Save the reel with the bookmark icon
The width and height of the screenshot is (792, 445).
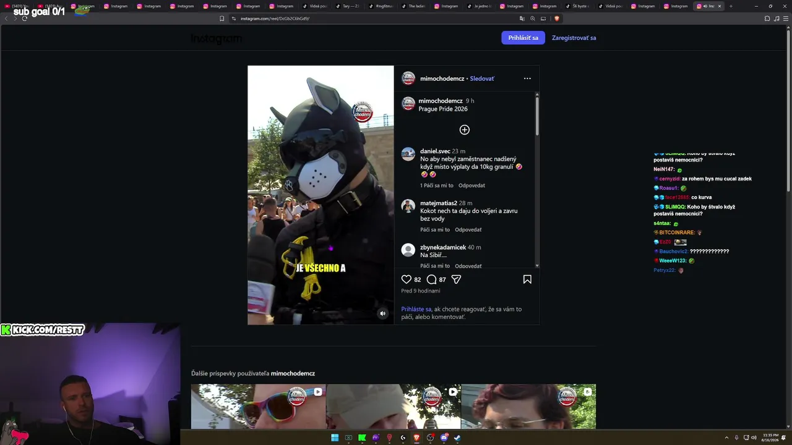(527, 279)
